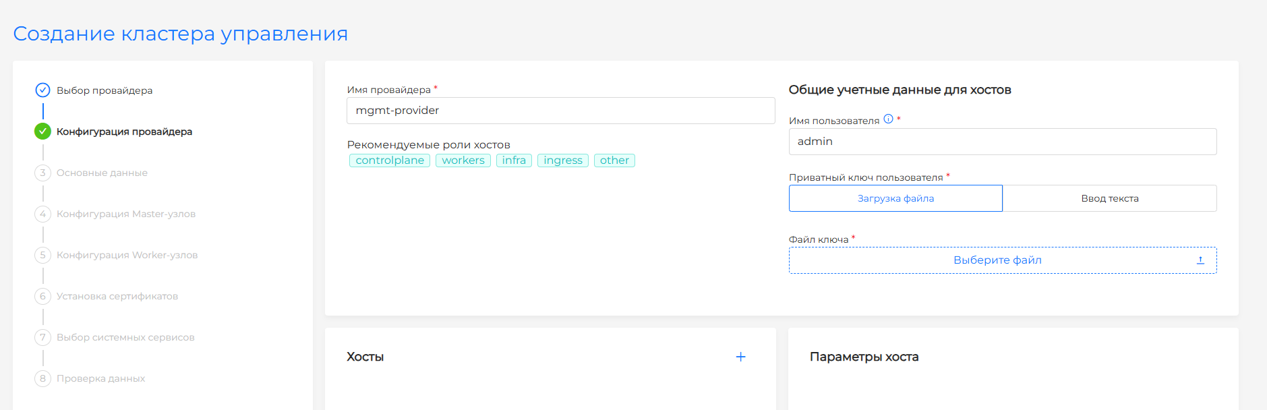The height and width of the screenshot is (410, 1267).
Task: Switch to Ввод текста key mode
Action: (1109, 198)
